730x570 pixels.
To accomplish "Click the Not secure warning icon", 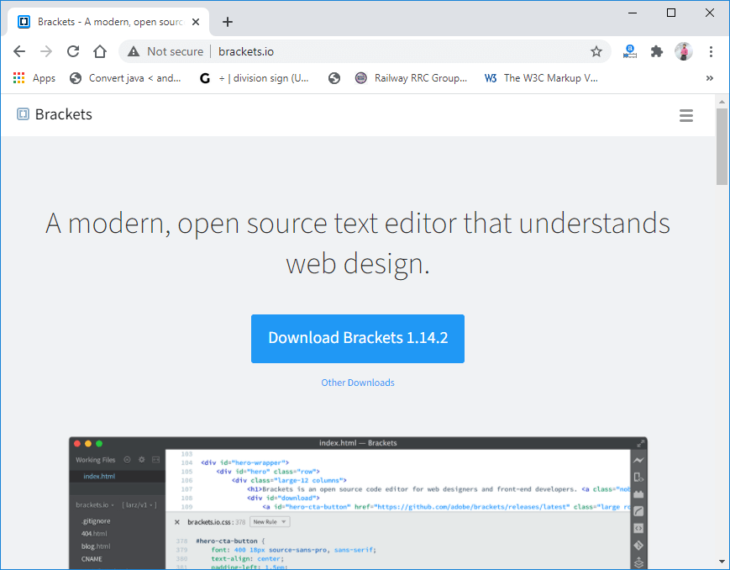I will coord(134,51).
